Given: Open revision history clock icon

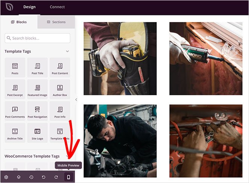Looking at the screenshot, I should click(31, 177).
